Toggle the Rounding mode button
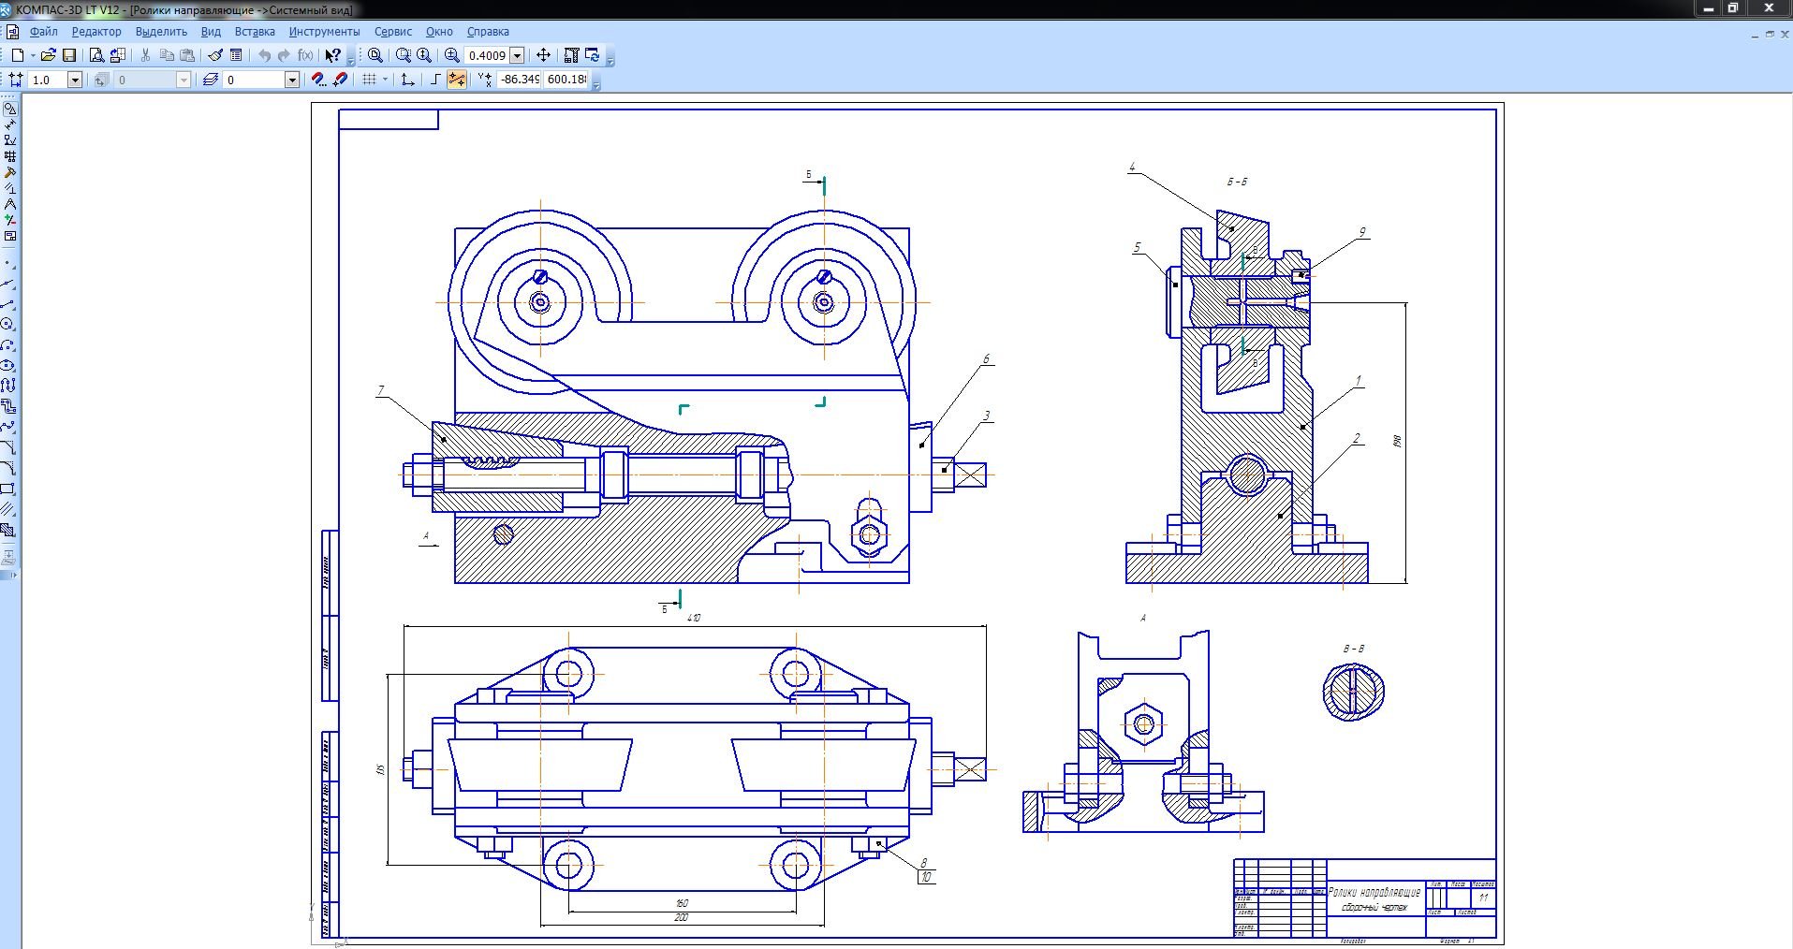 [x=457, y=80]
